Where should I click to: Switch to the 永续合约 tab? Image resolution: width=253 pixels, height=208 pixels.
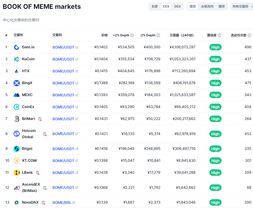(x=207, y=6)
